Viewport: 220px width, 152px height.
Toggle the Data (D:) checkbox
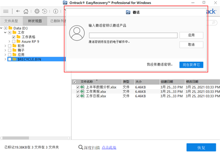pyautogui.click(x=5, y=28)
